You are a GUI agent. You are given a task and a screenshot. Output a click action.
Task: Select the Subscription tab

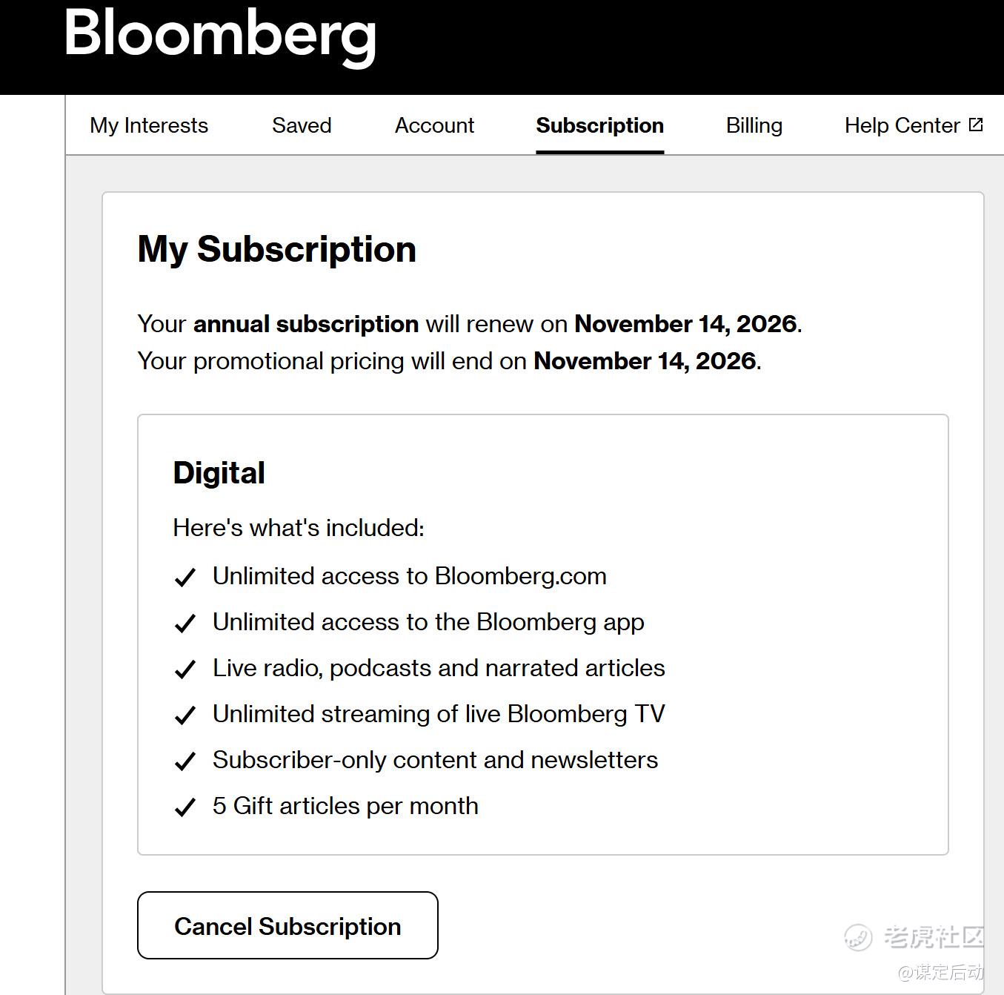pos(599,125)
